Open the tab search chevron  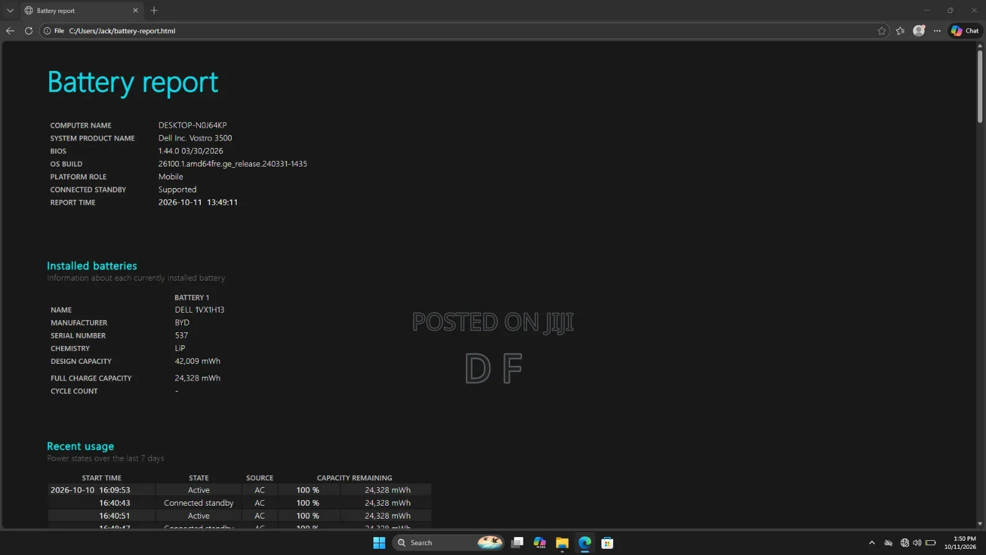pos(10,10)
